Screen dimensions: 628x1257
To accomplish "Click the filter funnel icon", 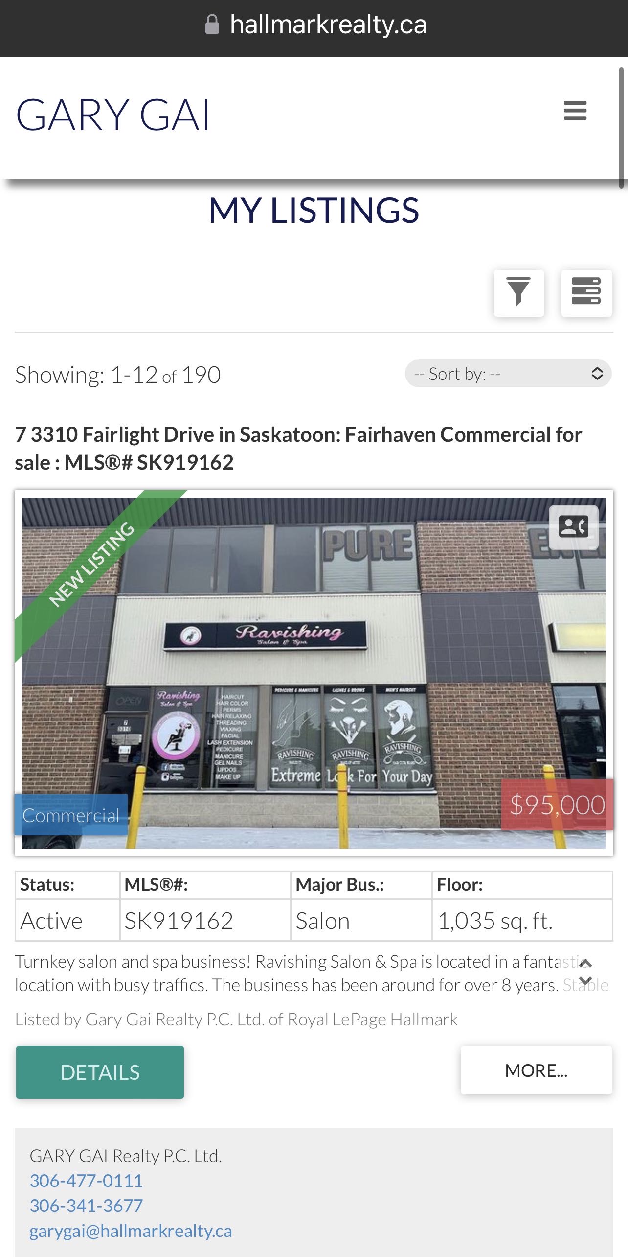I will [518, 293].
